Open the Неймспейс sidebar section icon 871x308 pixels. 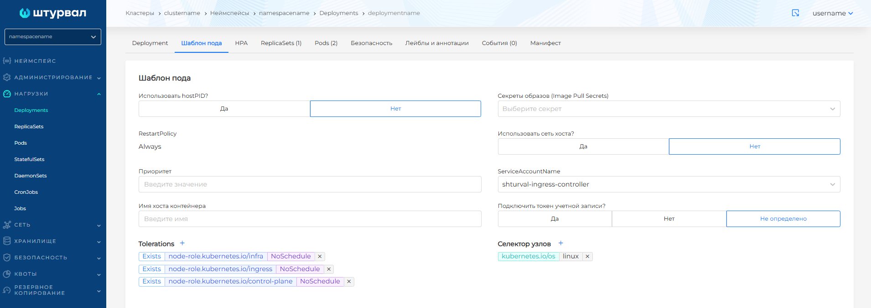point(7,61)
